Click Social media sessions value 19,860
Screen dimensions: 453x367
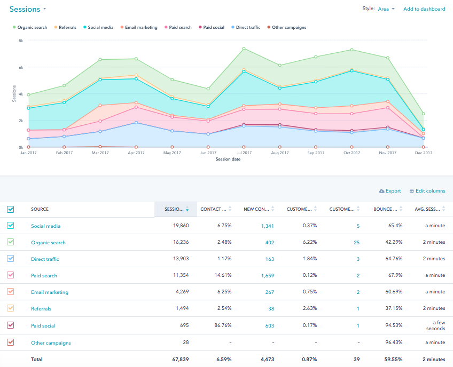click(181, 226)
